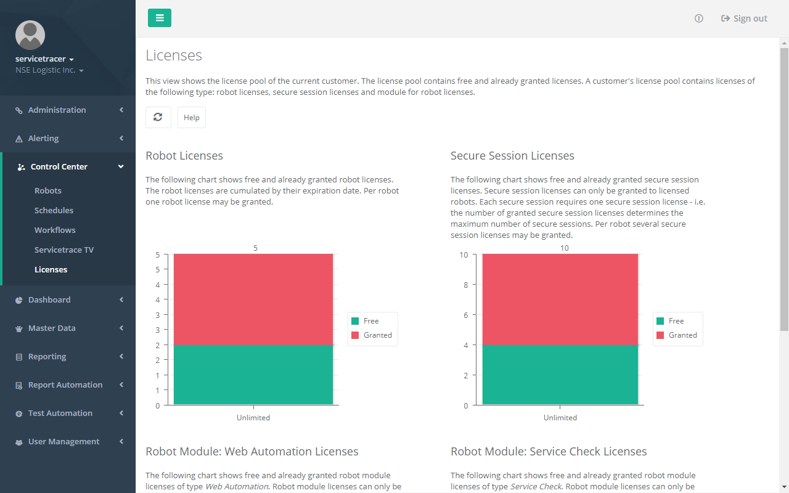789x493 pixels.
Task: Collapse Control Center menu chevron
Action: (x=121, y=166)
